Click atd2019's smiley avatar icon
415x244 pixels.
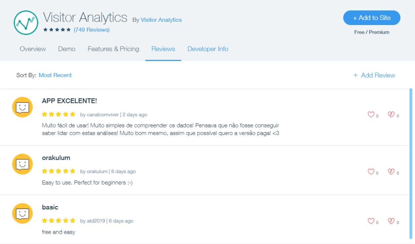pyautogui.click(x=22, y=214)
